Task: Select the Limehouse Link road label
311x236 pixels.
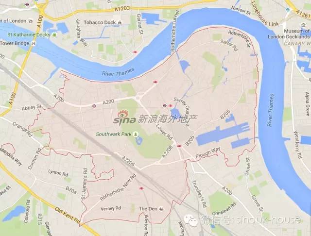Action: pos(265,14)
